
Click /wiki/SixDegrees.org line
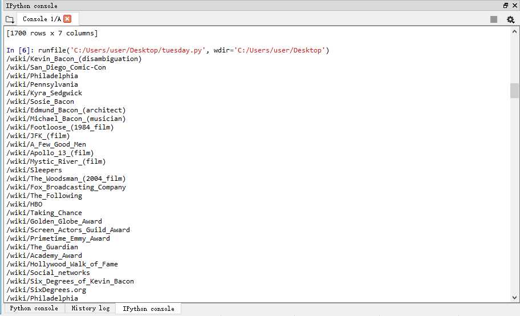pyautogui.click(x=46, y=290)
